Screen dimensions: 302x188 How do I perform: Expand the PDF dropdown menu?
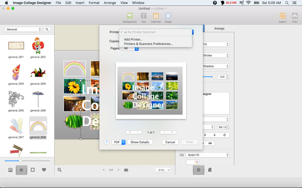coord(123,142)
